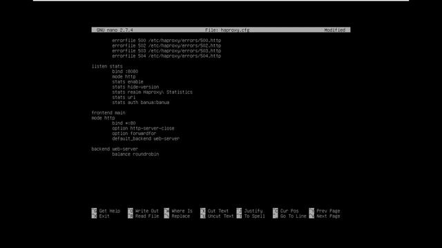
Task: Click the 'errorfile 500' config line
Action: point(166,41)
